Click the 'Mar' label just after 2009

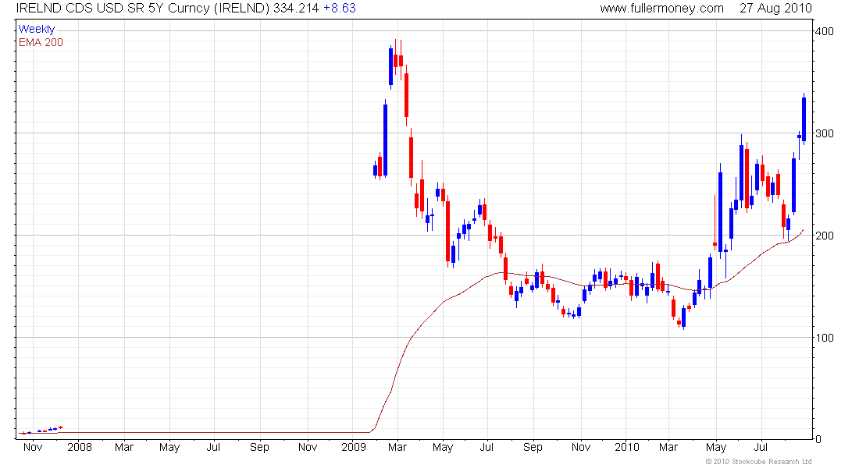(x=397, y=447)
